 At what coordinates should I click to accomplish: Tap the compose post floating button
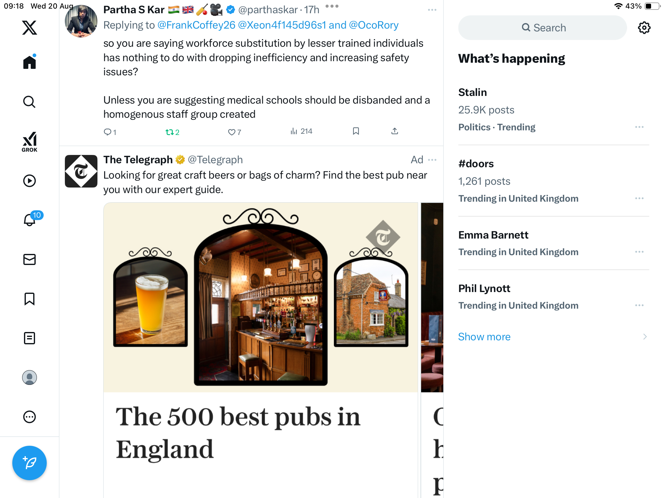pos(30,463)
